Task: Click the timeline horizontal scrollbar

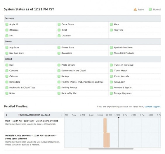Action: [x=111, y=149]
